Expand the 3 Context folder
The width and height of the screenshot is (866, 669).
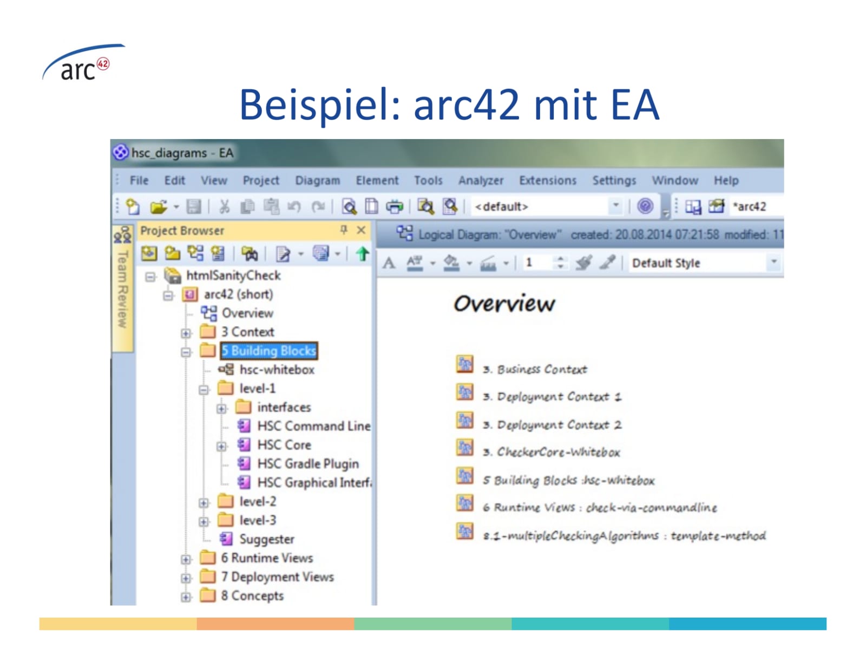(x=186, y=333)
